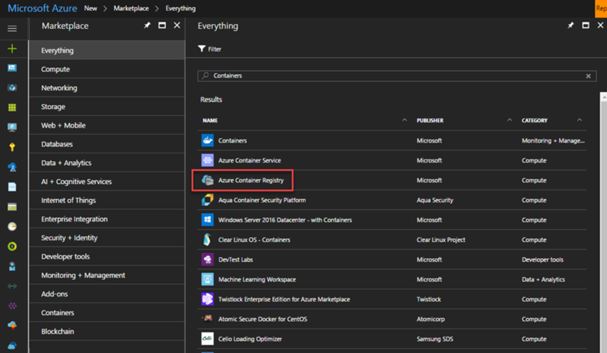607x353 pixels.
Task: Select the Containers category in Marketplace
Action: point(108,312)
